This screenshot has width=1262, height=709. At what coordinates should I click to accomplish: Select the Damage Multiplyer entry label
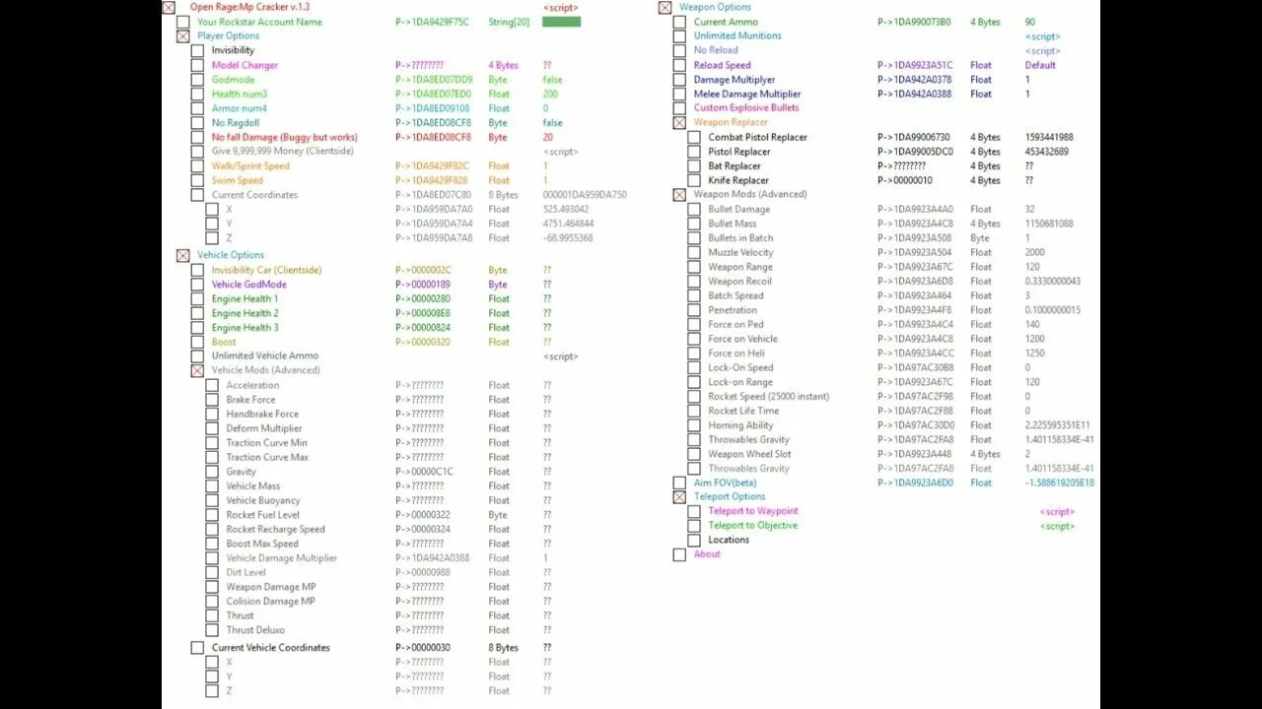[x=735, y=80]
